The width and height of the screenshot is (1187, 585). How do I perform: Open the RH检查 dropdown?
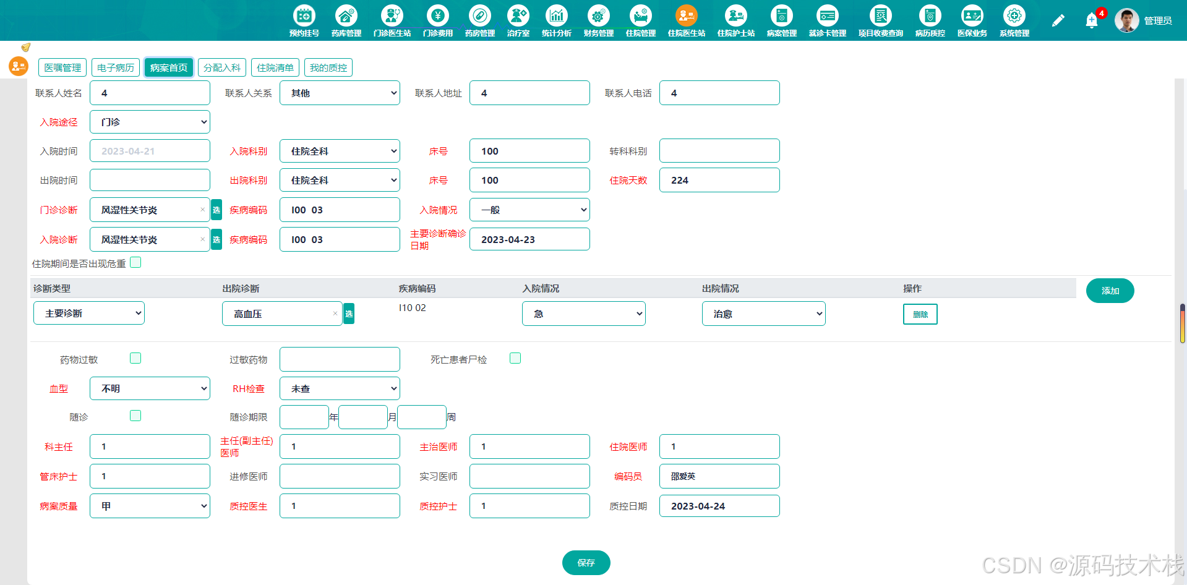tap(340, 388)
